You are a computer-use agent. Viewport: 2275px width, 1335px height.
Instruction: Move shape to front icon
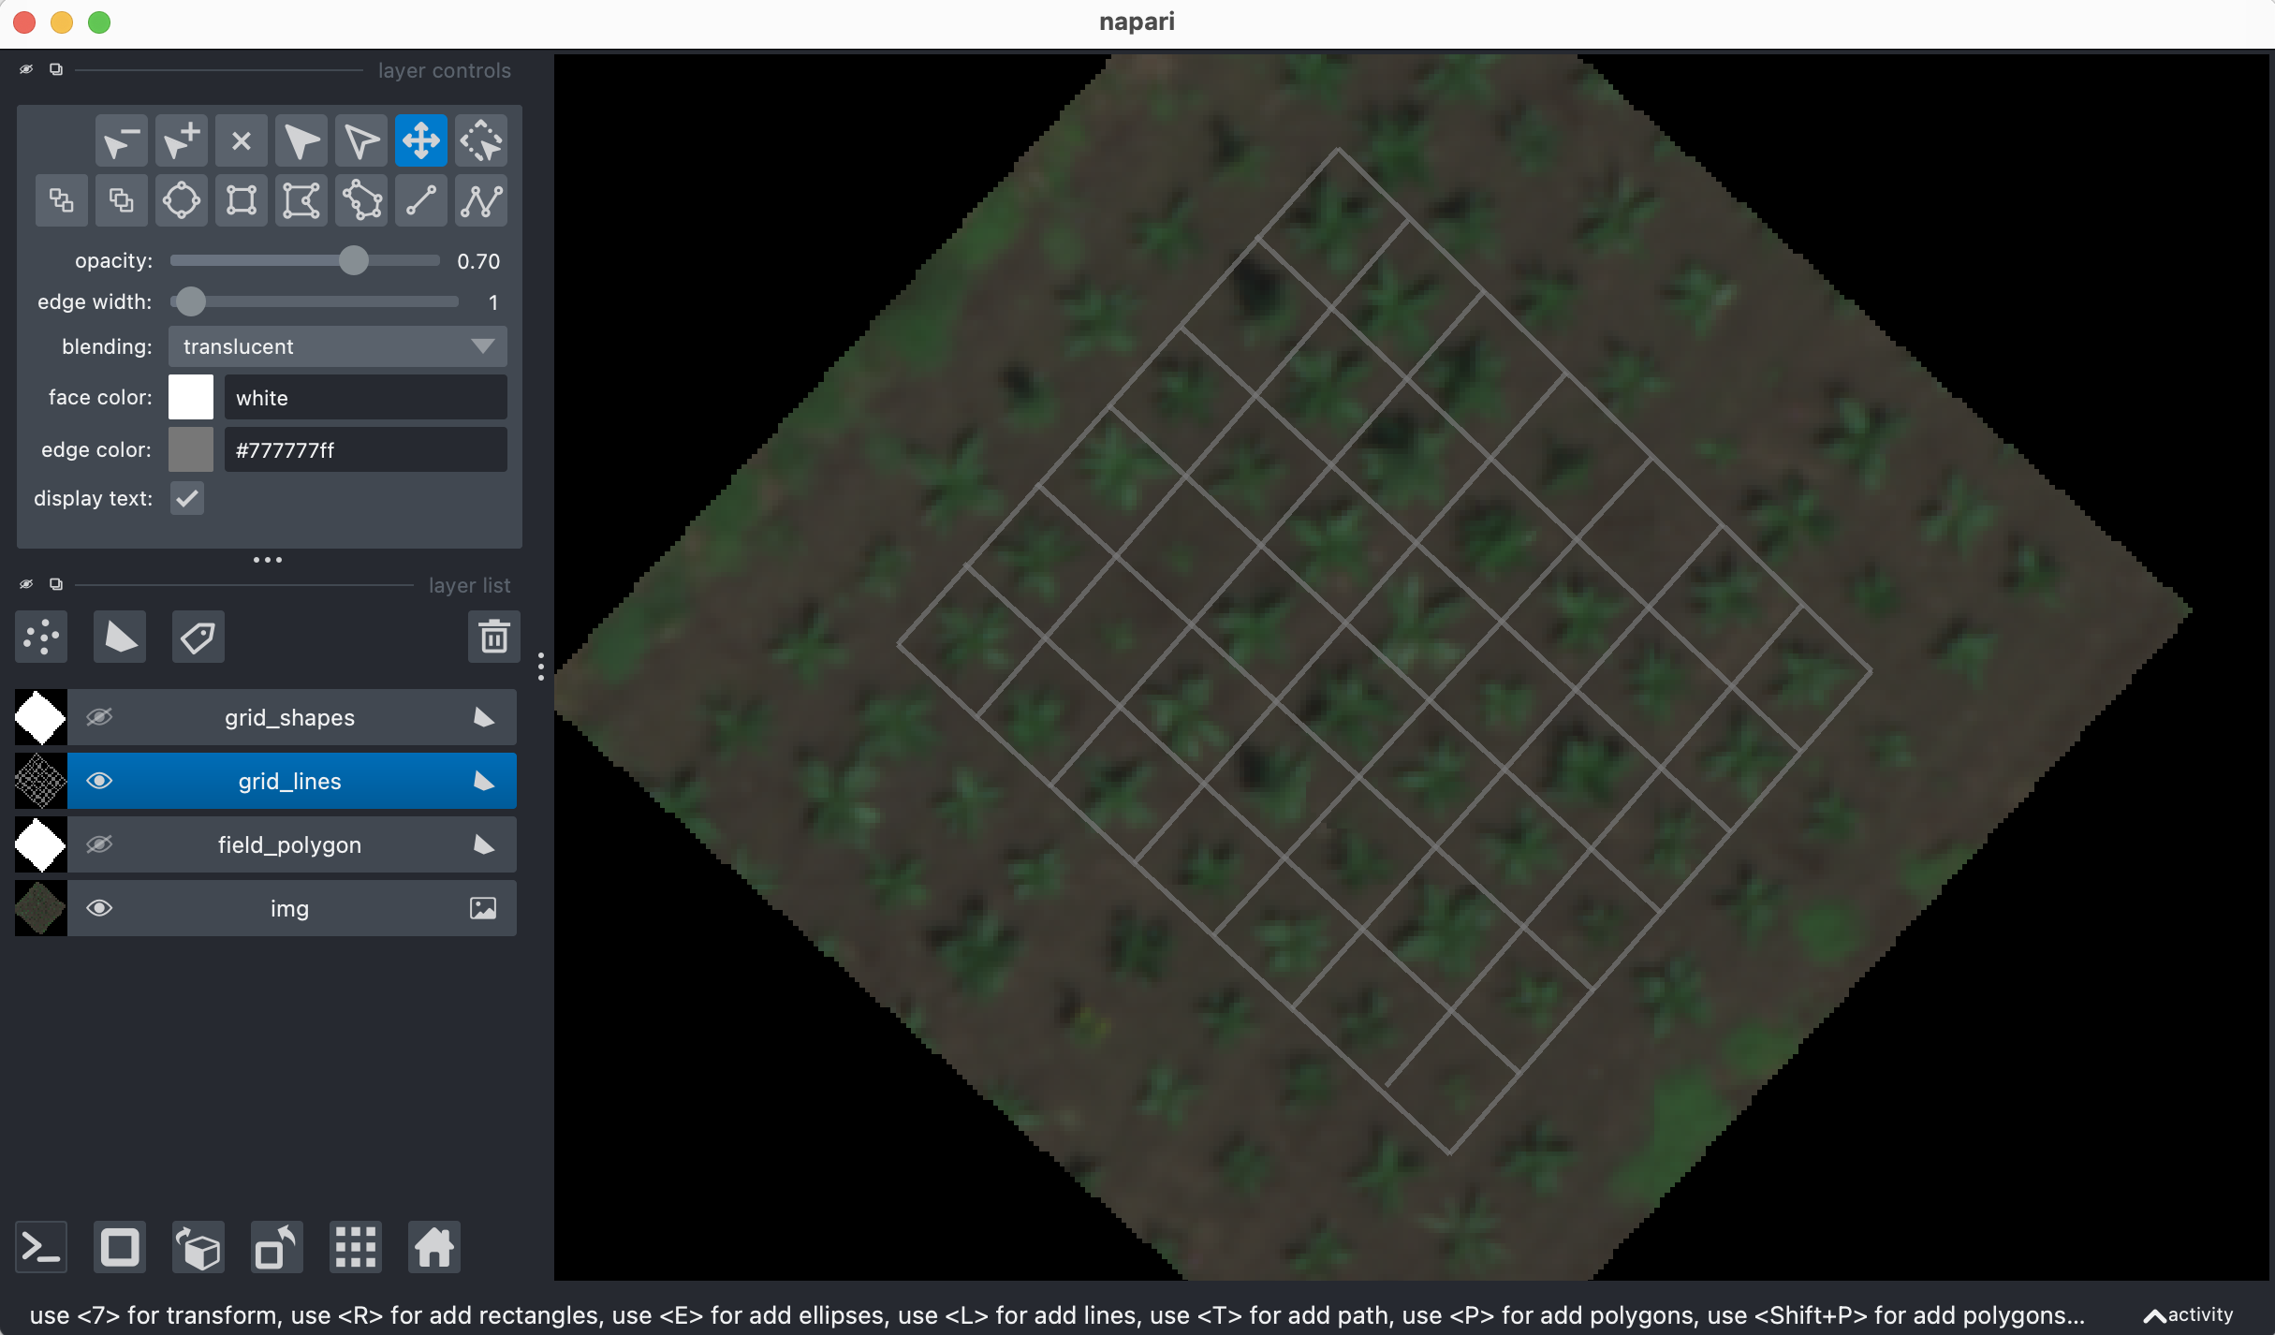(121, 200)
